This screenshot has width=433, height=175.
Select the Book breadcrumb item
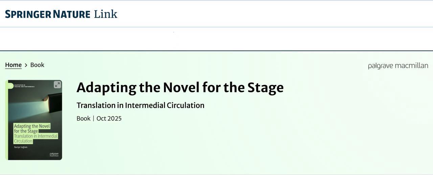(x=37, y=65)
